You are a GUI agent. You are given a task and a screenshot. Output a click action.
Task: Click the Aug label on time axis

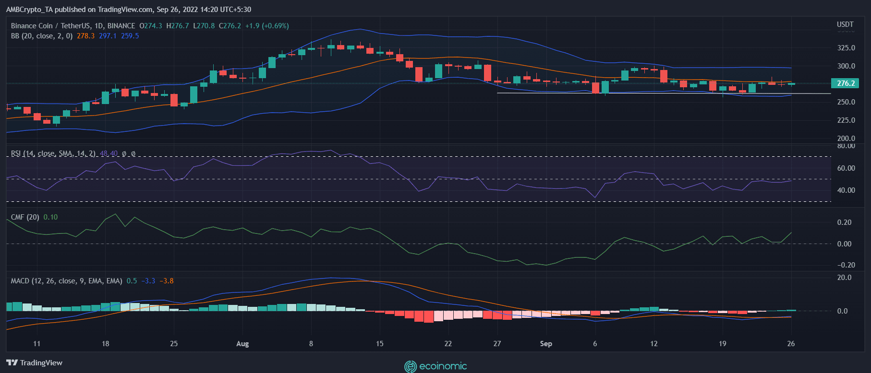pos(242,344)
